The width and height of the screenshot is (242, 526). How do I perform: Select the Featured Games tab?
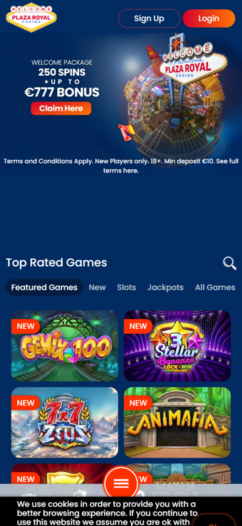click(44, 287)
